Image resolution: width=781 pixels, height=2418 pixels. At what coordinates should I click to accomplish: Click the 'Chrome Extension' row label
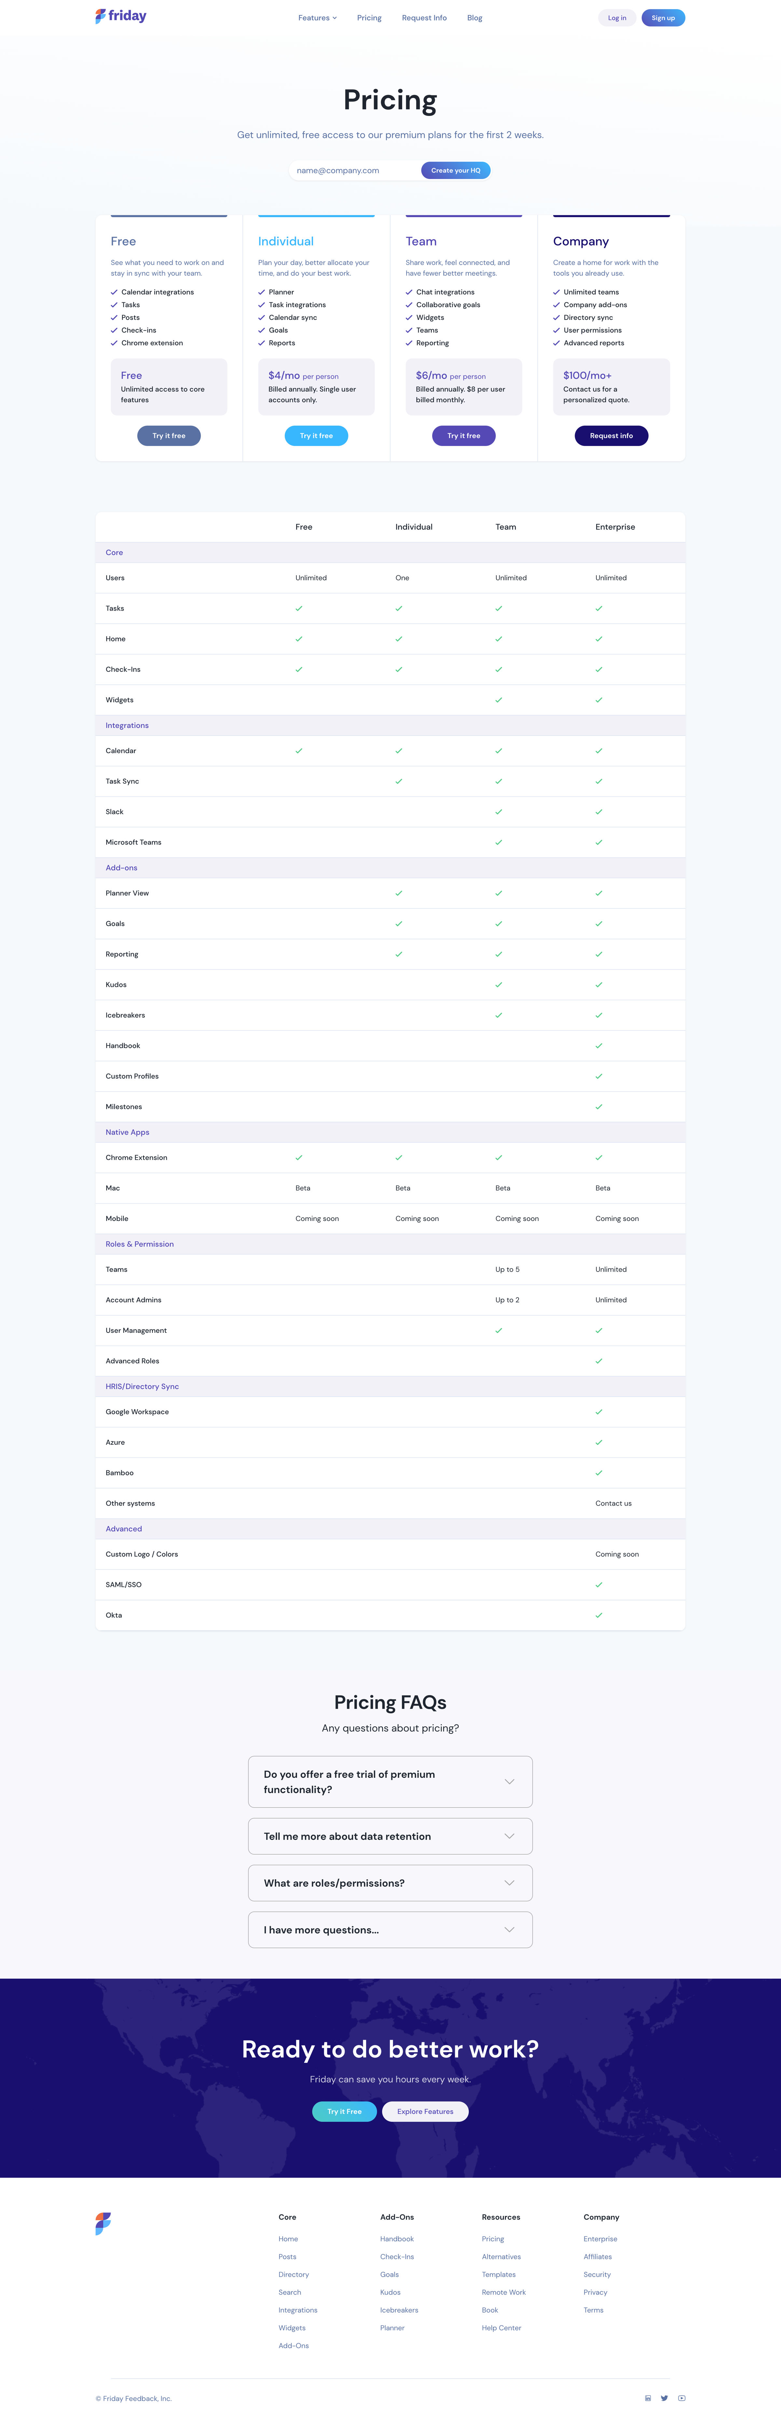136,1157
